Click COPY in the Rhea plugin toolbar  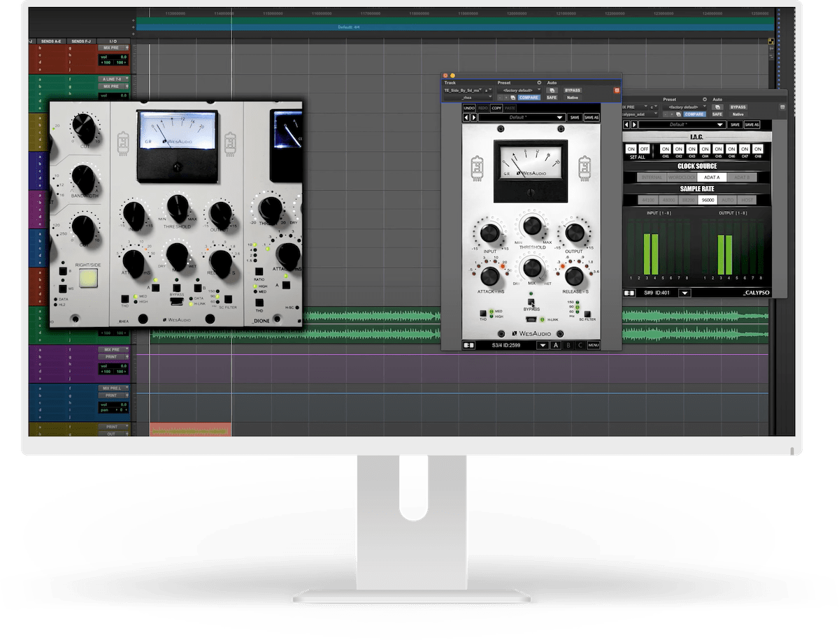[x=496, y=108]
